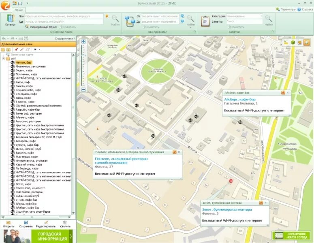Screen dimensions: 314x243
Task: Click the Где location input field
Action: point(64,21)
